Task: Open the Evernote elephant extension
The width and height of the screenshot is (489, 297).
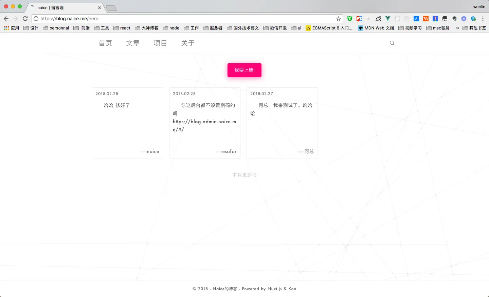Action: tap(454, 19)
